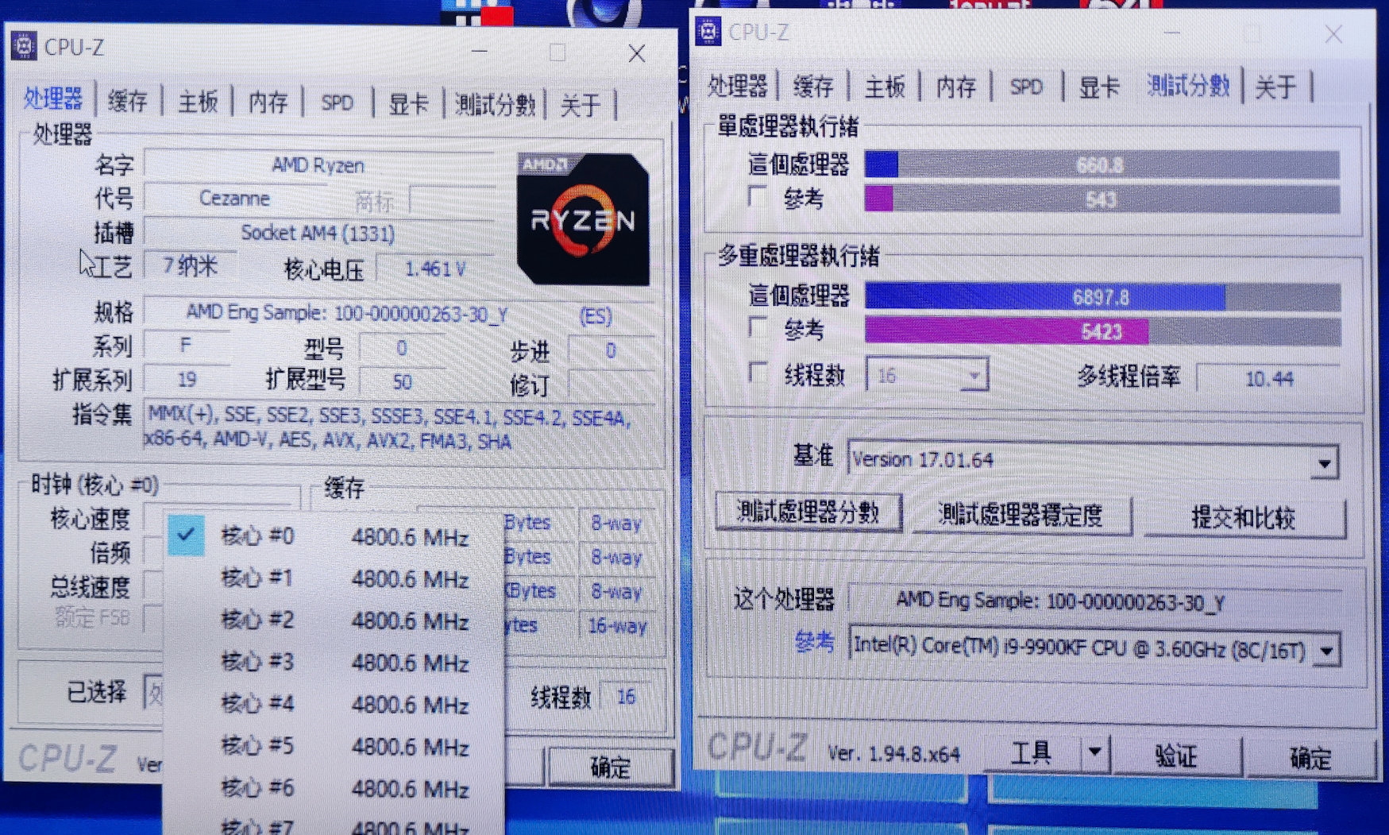Click the 提交和比較 button
The image size is (1389, 835).
pos(1244,518)
